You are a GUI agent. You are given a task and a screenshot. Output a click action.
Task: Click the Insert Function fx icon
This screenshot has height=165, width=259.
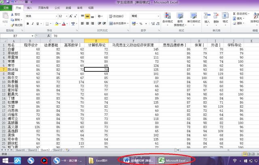pos(49,36)
